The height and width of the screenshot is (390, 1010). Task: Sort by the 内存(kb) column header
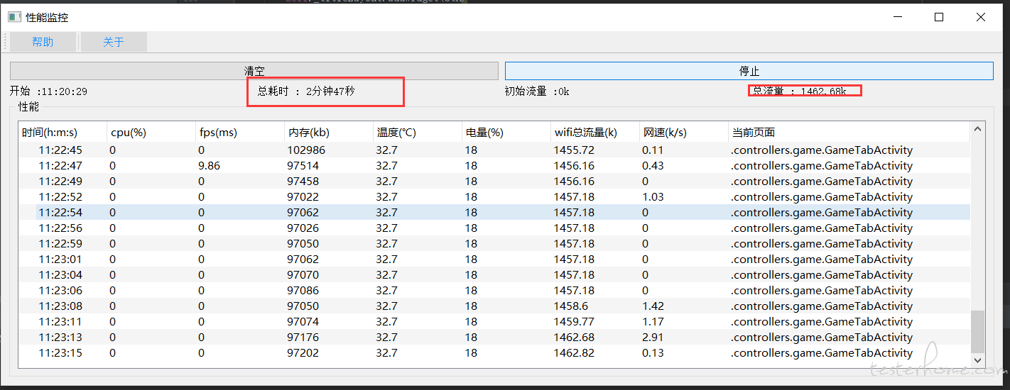[329, 132]
